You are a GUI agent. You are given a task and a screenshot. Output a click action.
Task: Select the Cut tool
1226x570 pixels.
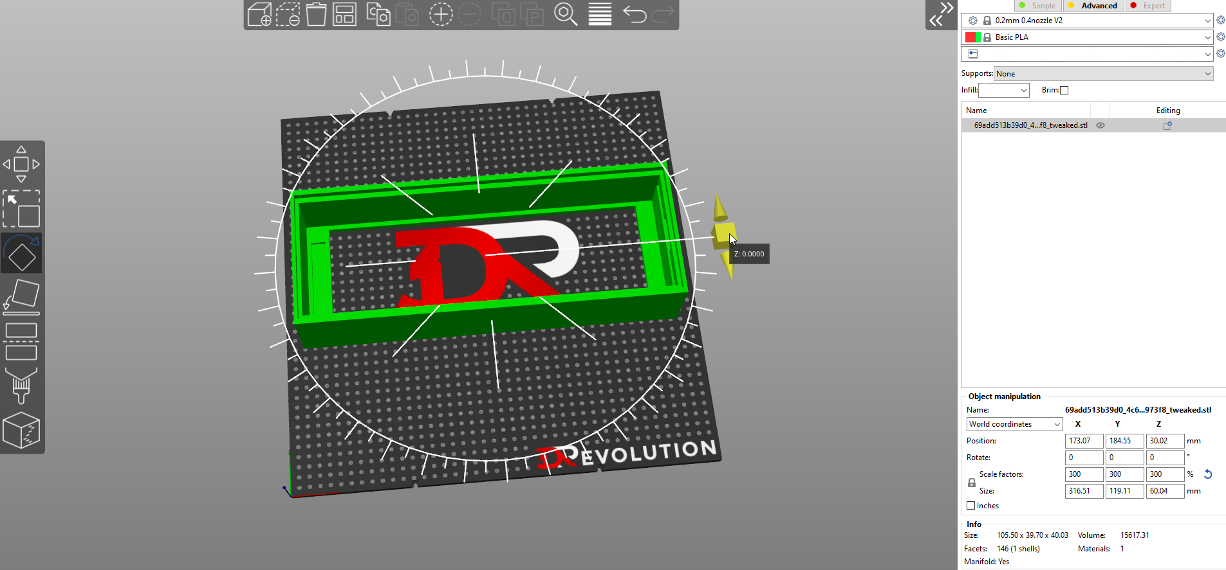click(21, 342)
